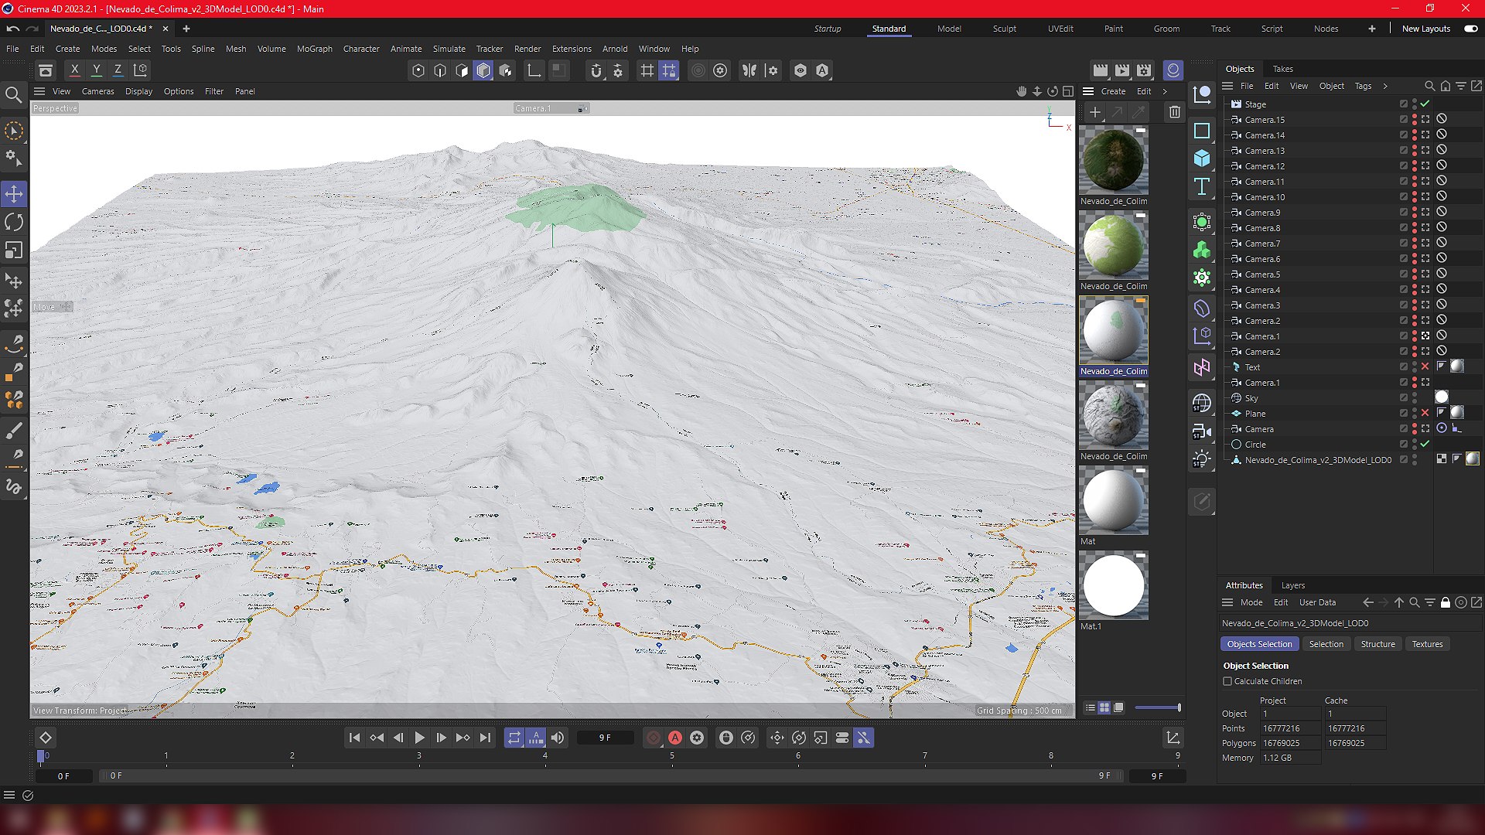Switch to the Takes tab

[x=1282, y=69]
